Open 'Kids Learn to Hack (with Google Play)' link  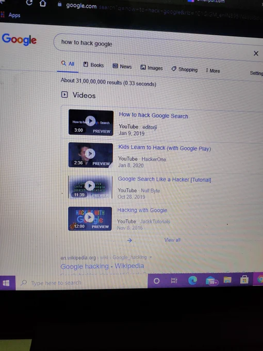click(165, 148)
